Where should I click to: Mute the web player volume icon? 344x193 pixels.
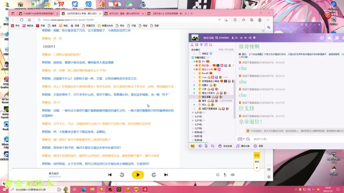click(x=233, y=175)
